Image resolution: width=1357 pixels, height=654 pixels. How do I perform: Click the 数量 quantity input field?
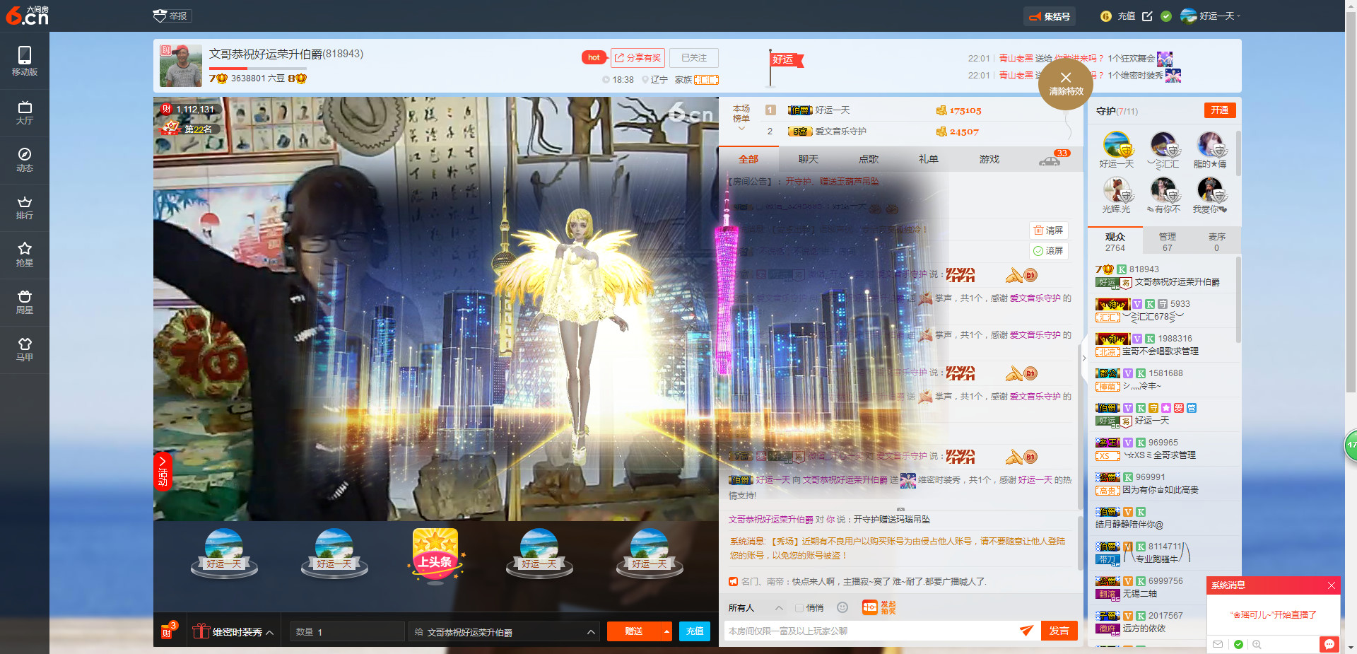click(347, 631)
